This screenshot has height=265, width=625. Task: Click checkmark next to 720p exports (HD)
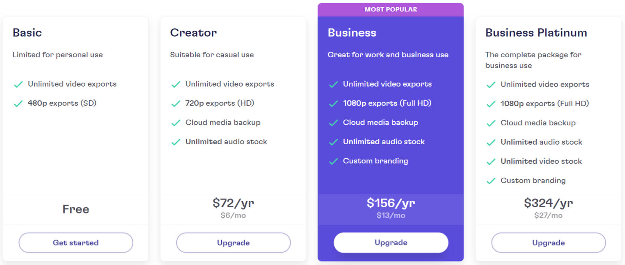coord(176,104)
